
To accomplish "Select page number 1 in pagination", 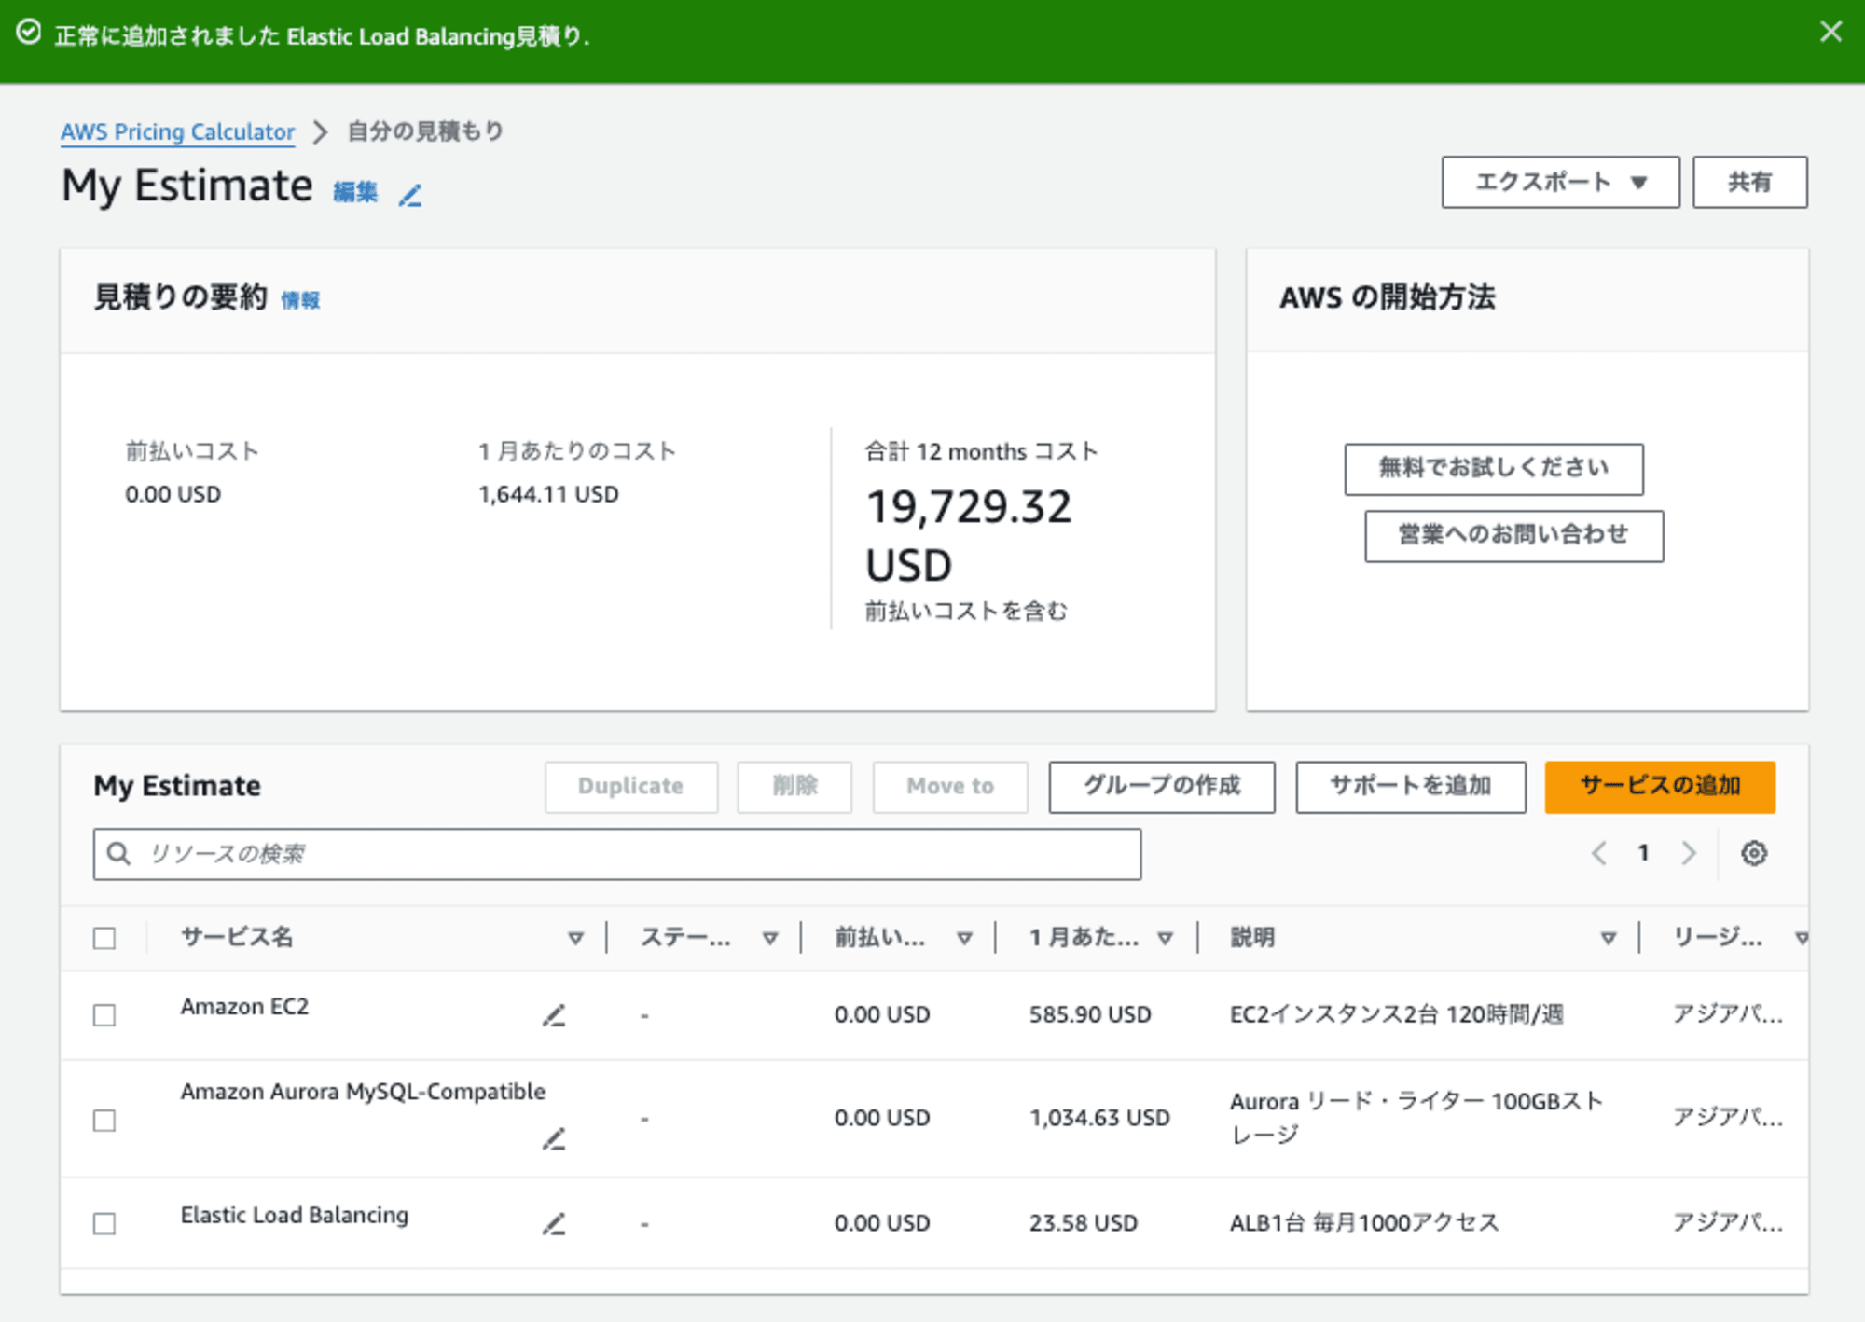I will tap(1644, 853).
